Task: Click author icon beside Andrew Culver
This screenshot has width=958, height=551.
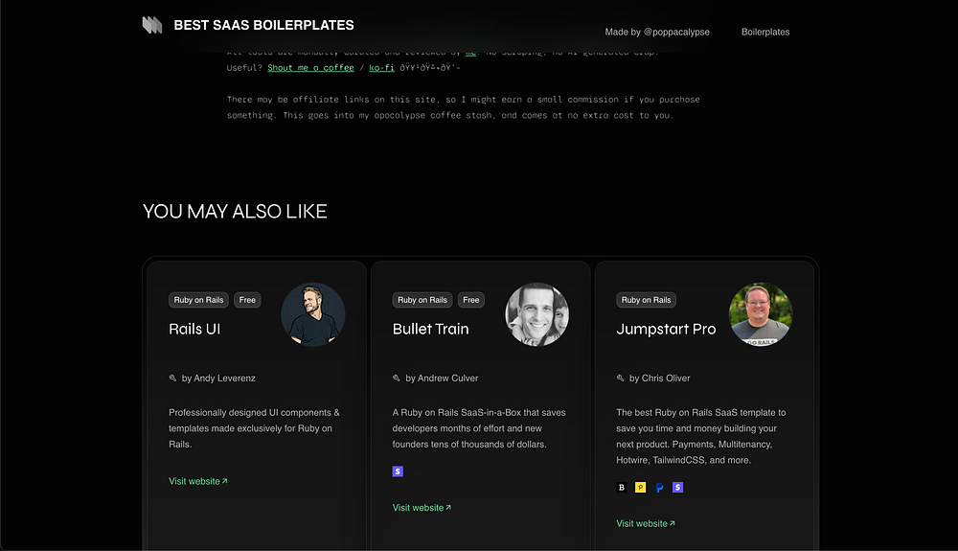Action: click(x=397, y=379)
